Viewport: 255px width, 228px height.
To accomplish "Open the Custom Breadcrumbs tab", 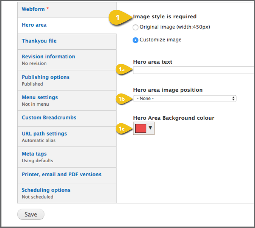I will (67, 119).
